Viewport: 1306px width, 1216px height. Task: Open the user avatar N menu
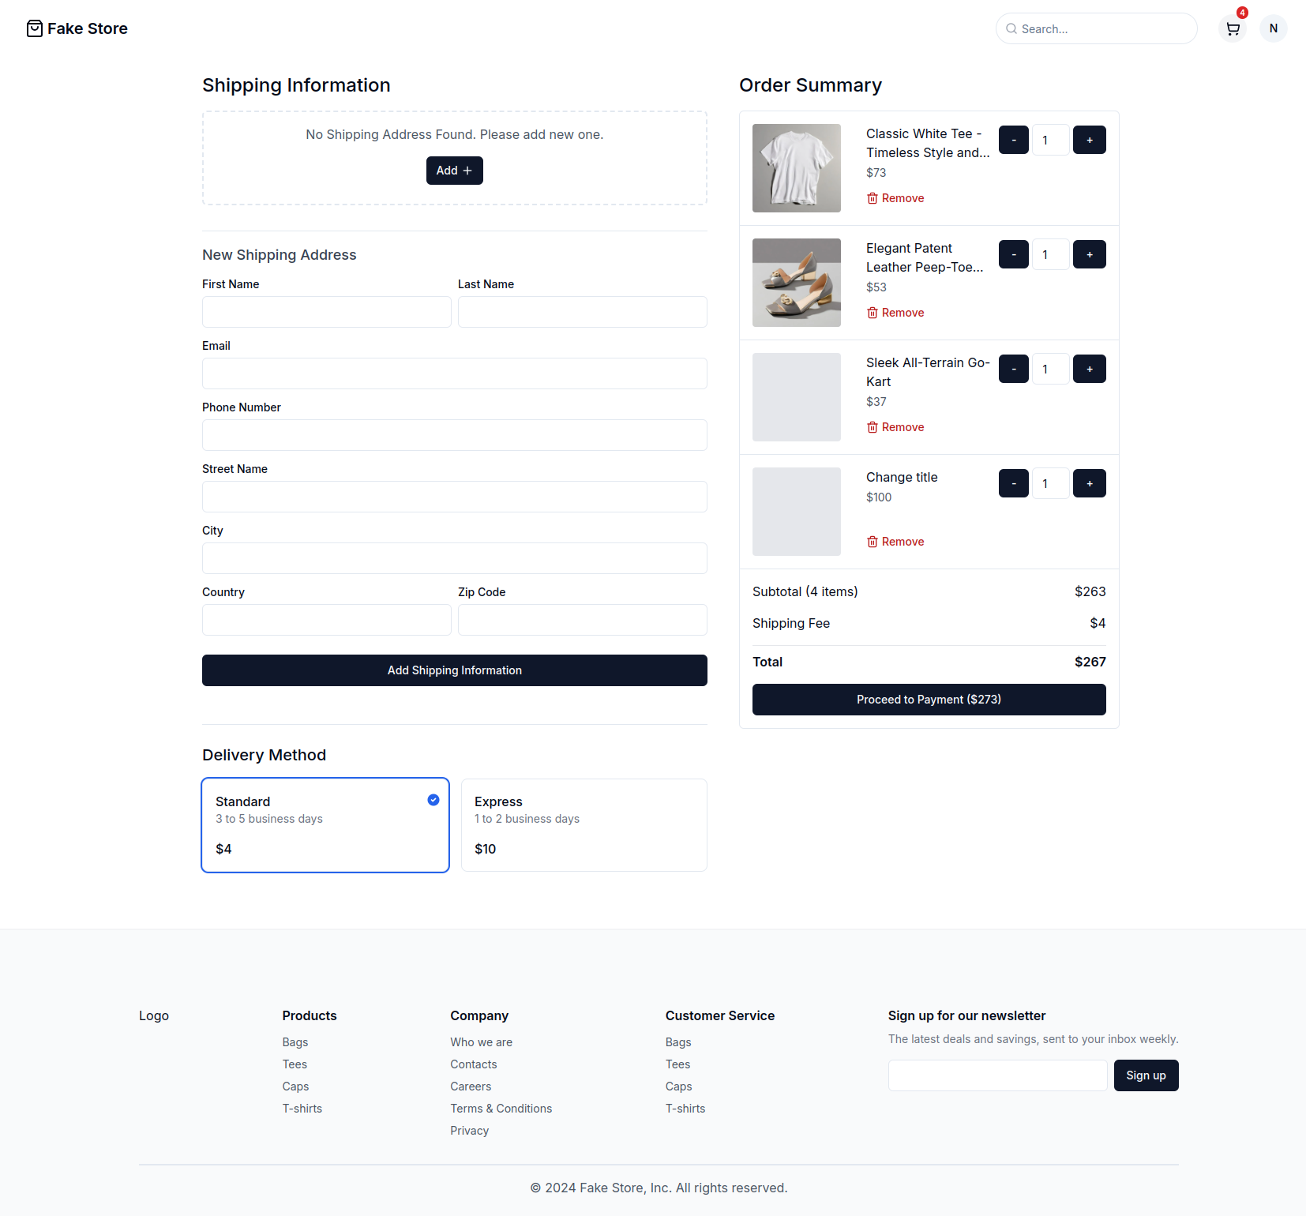[x=1273, y=29]
